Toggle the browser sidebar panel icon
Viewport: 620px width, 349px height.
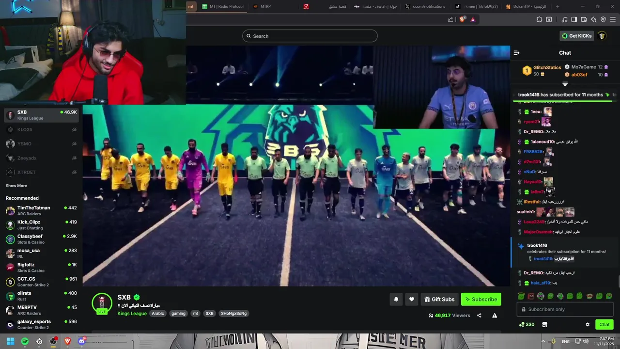574,19
